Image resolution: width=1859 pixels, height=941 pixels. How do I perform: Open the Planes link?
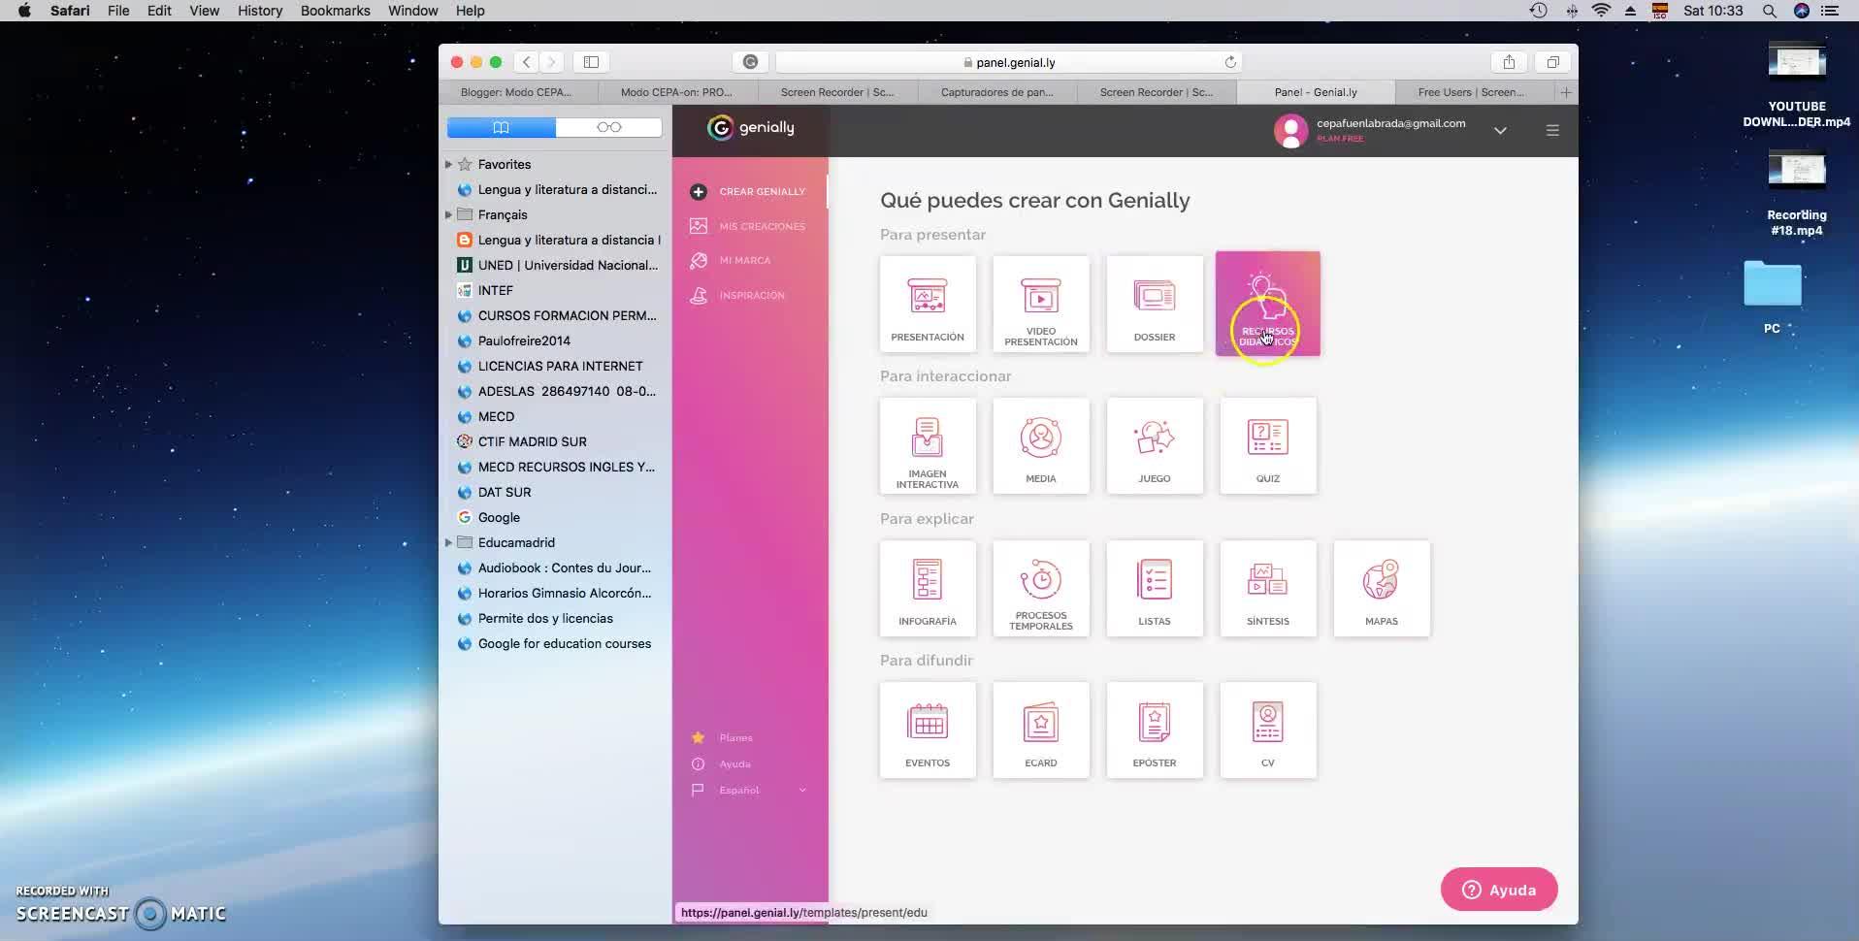pyautogui.click(x=723, y=738)
